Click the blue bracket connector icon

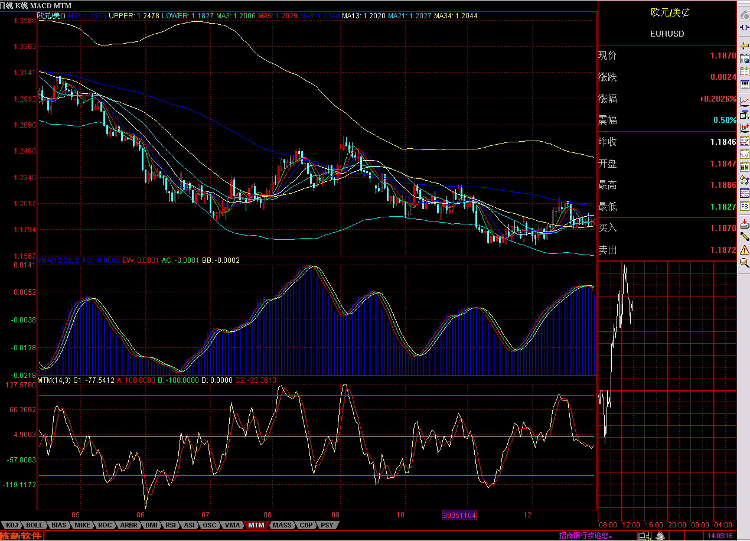click(x=745, y=27)
